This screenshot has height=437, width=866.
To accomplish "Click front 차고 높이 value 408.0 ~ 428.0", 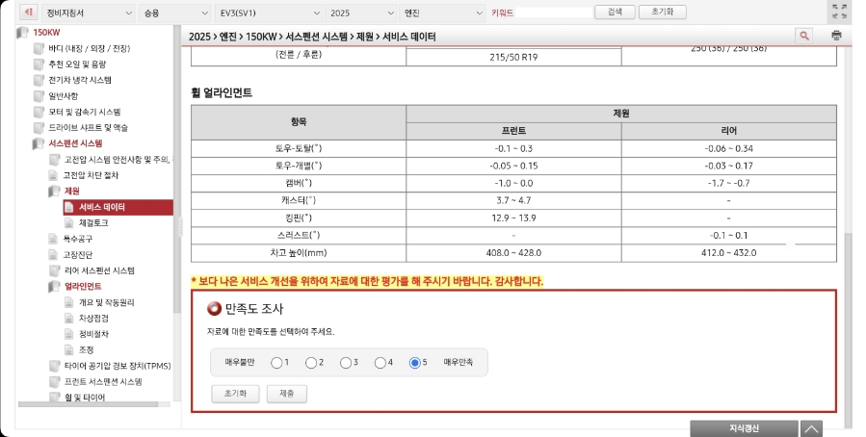I will pos(513,253).
